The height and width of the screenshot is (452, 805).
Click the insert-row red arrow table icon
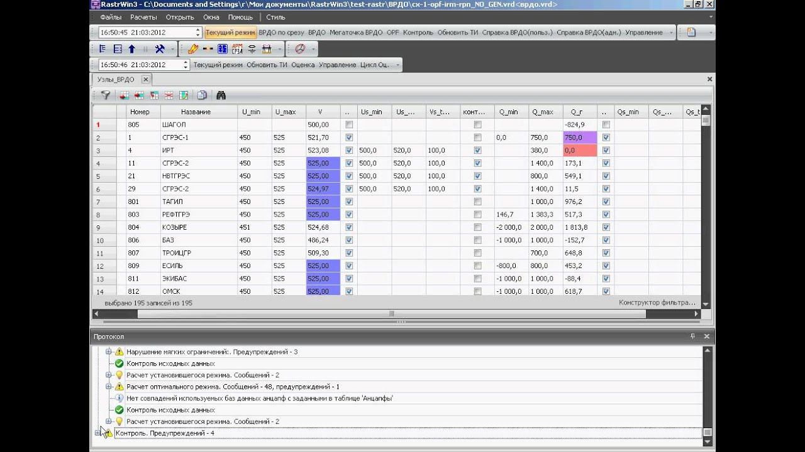(124, 95)
